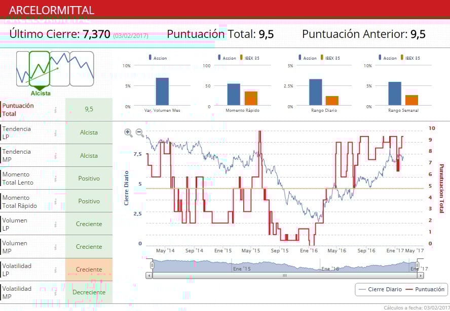The height and width of the screenshot is (311, 450).
Task: Click the Momento Rápido chart caption
Action: pos(243,110)
